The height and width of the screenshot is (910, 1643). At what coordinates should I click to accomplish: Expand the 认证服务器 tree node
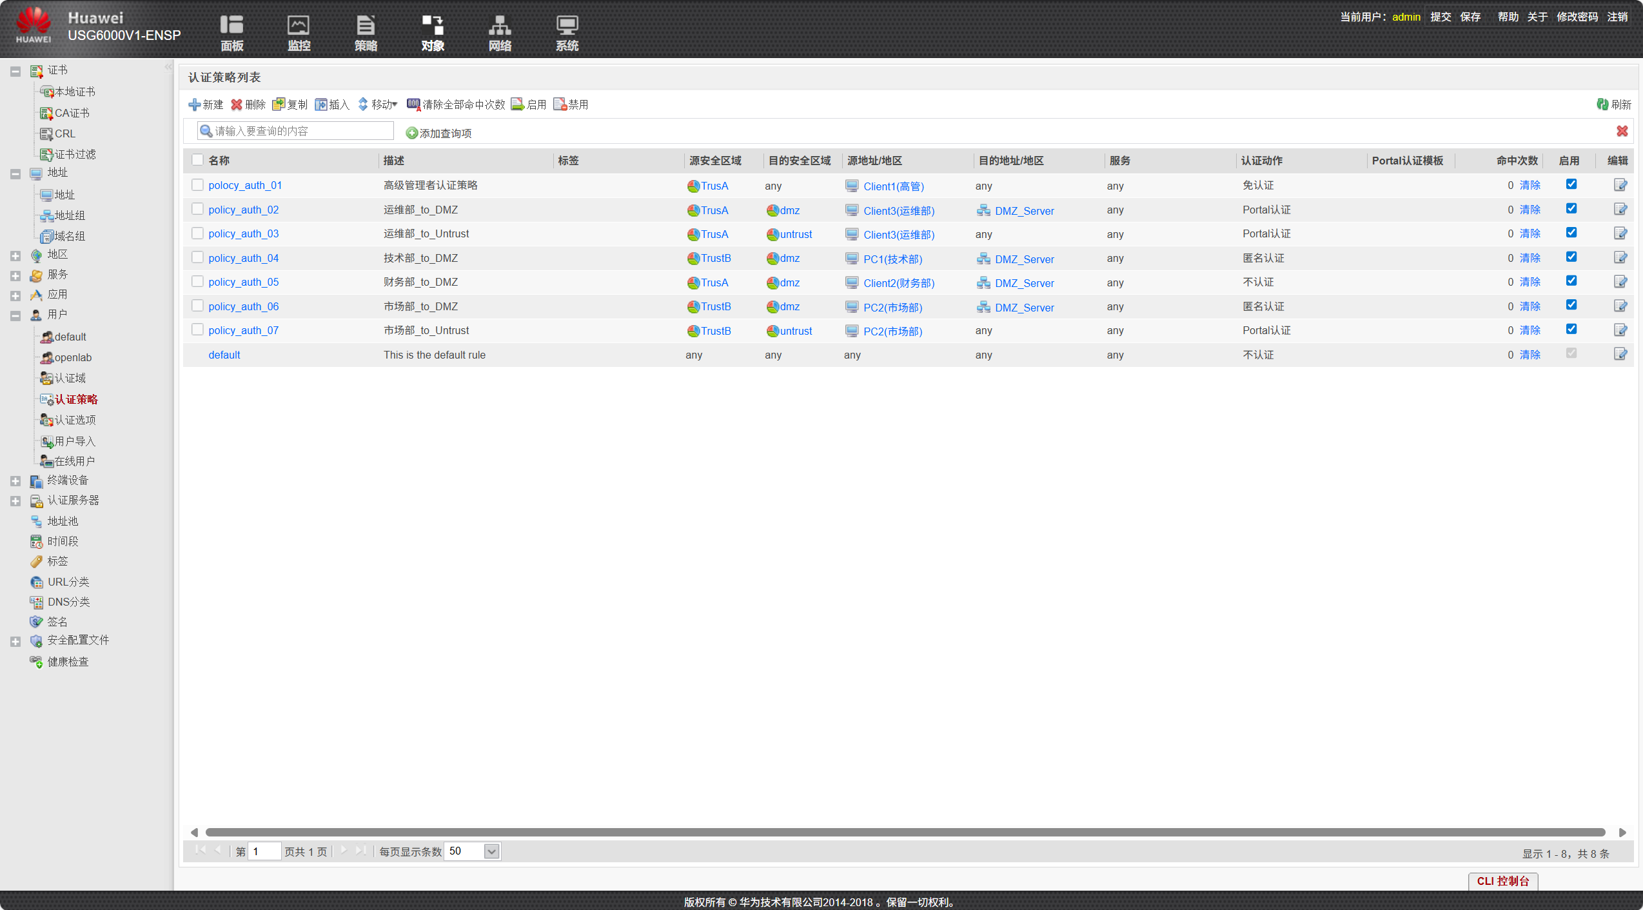pyautogui.click(x=15, y=501)
